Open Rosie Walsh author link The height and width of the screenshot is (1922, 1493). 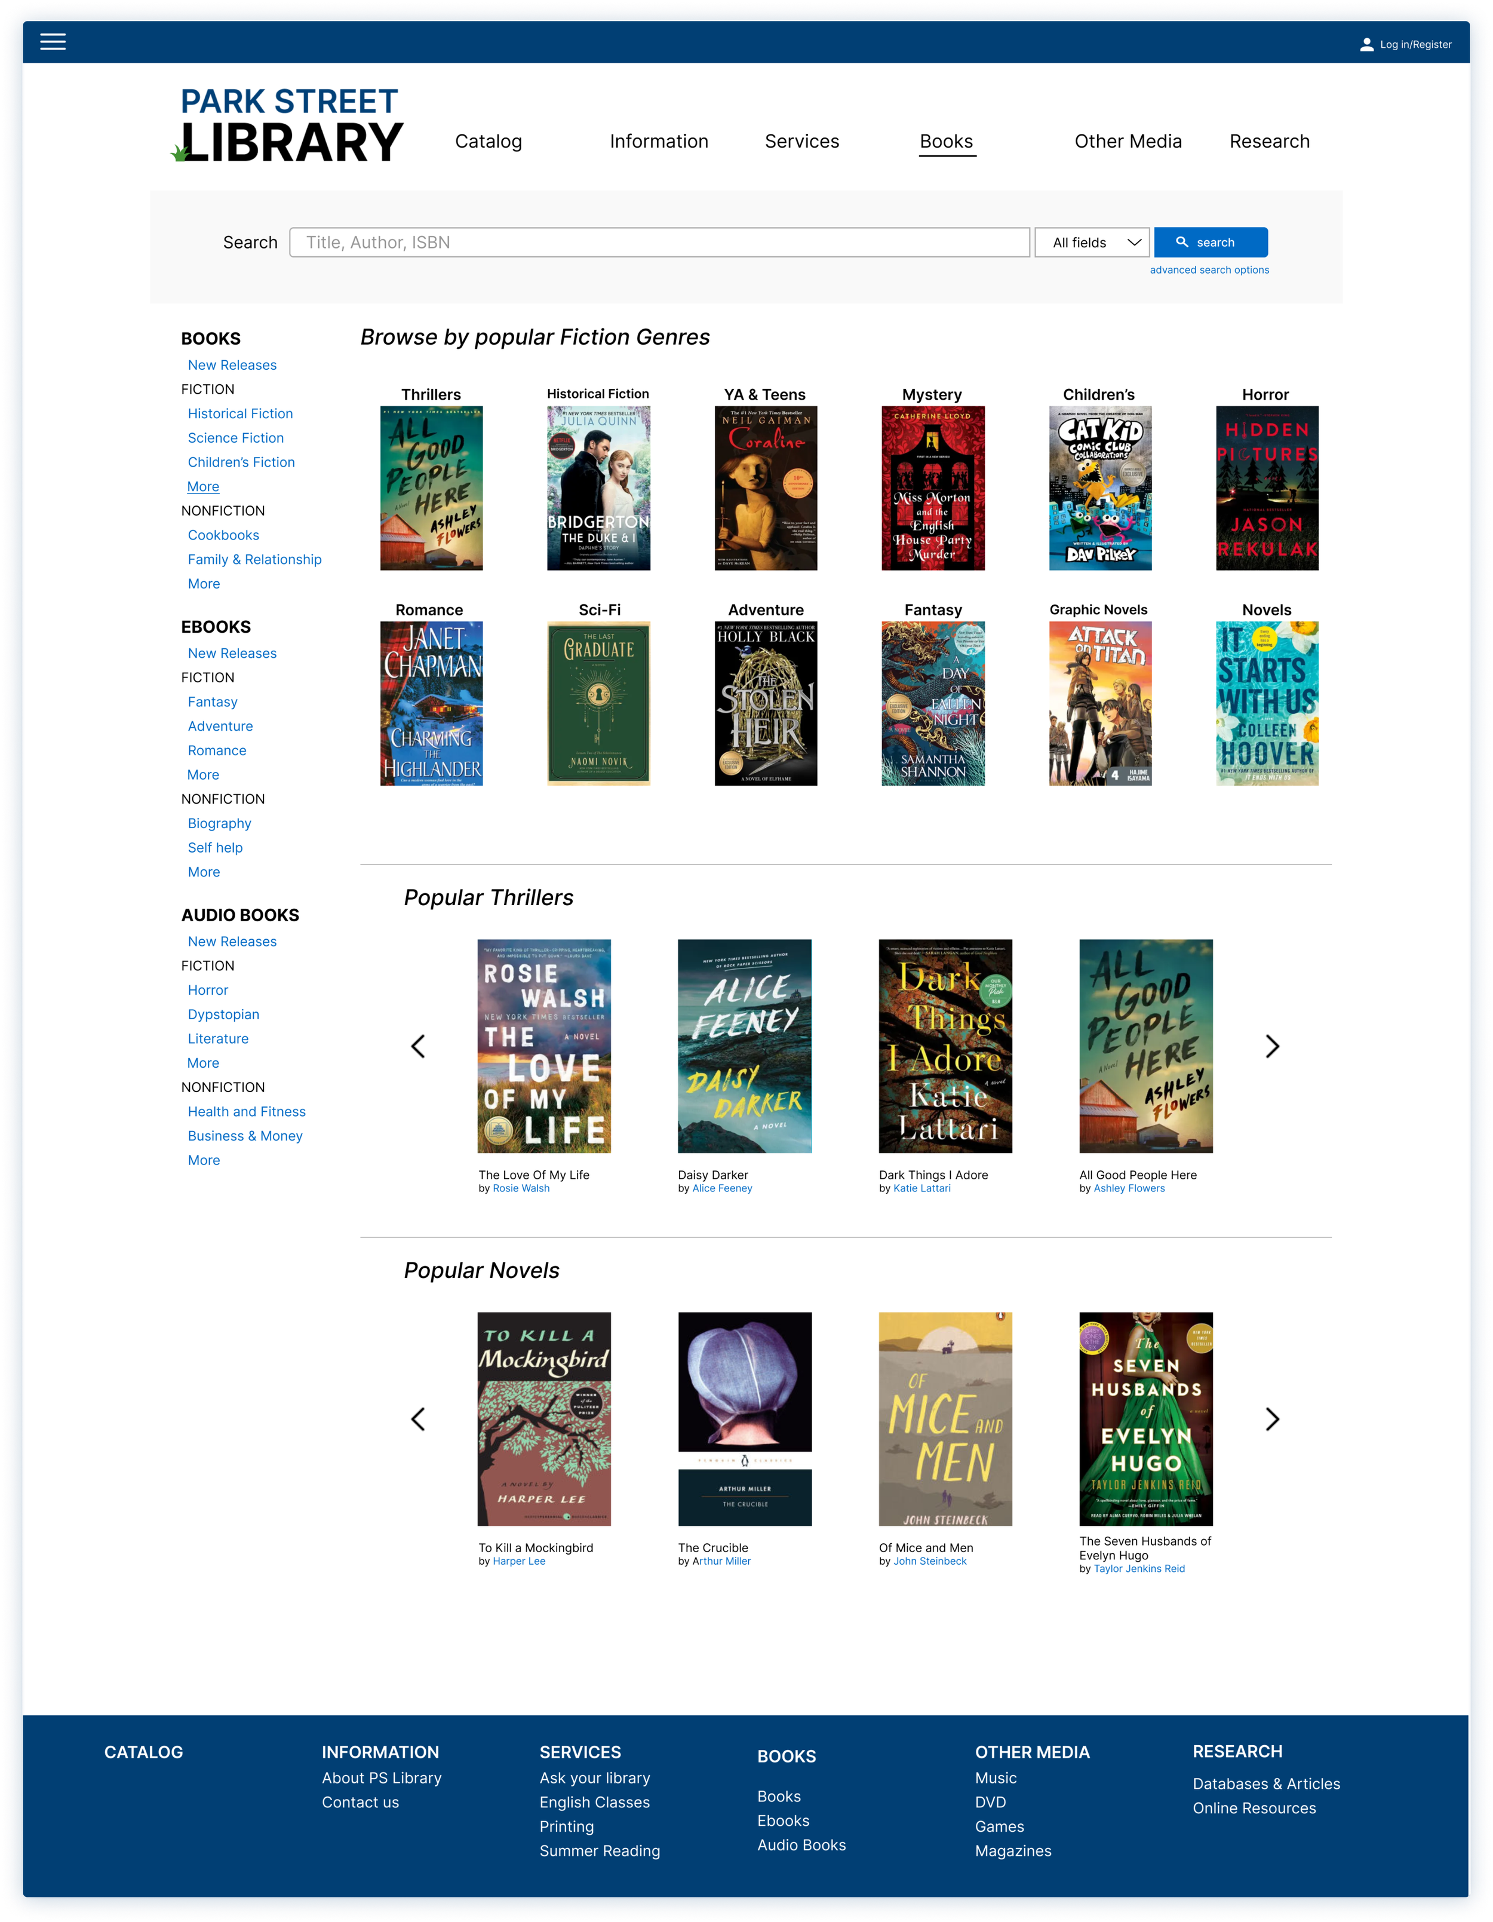click(x=521, y=1188)
